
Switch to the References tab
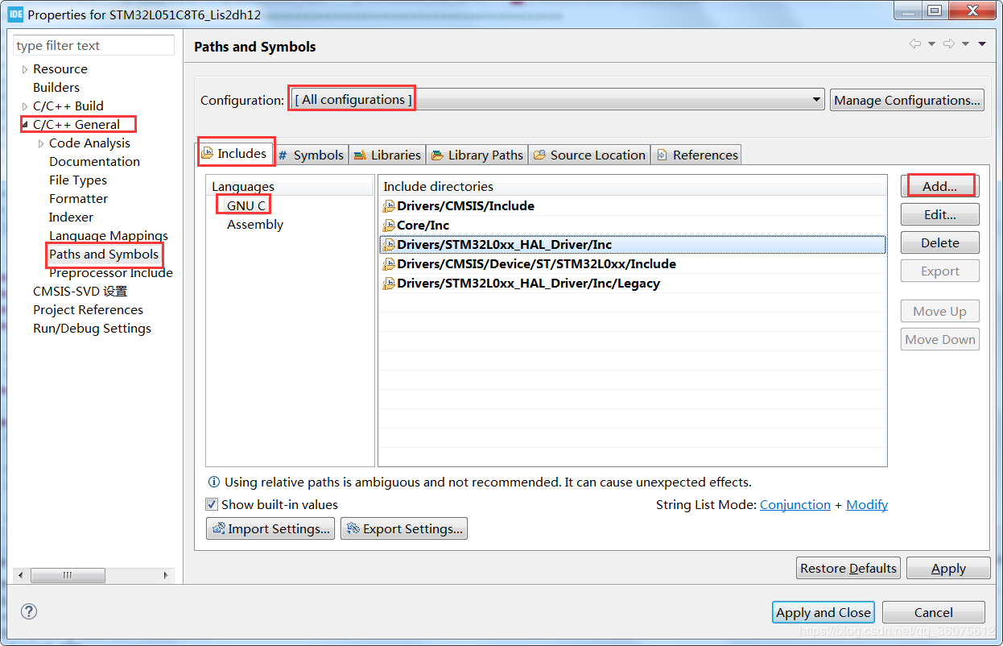click(x=696, y=155)
